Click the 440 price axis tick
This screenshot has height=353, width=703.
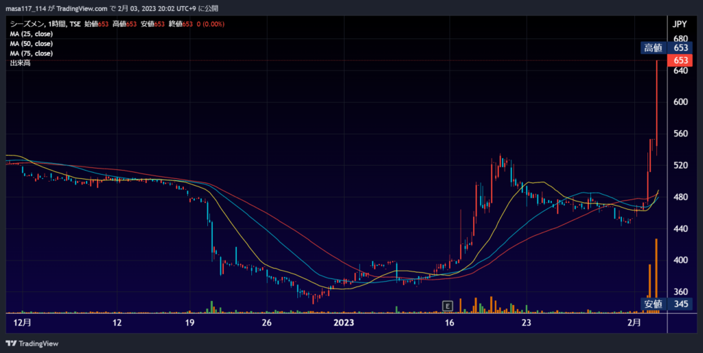(x=680, y=229)
